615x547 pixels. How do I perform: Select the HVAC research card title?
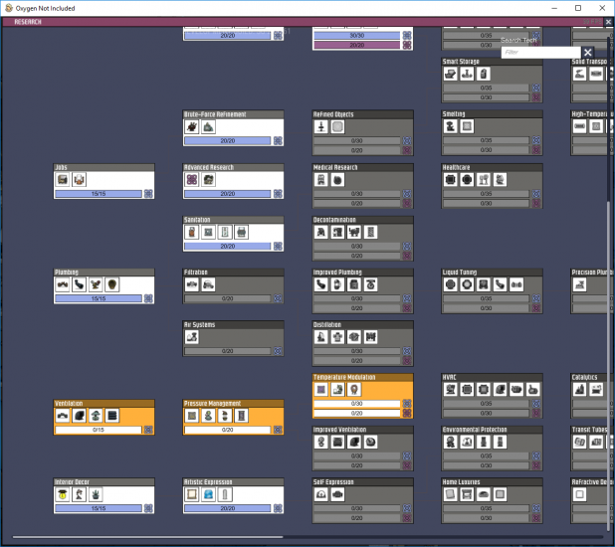pos(450,377)
